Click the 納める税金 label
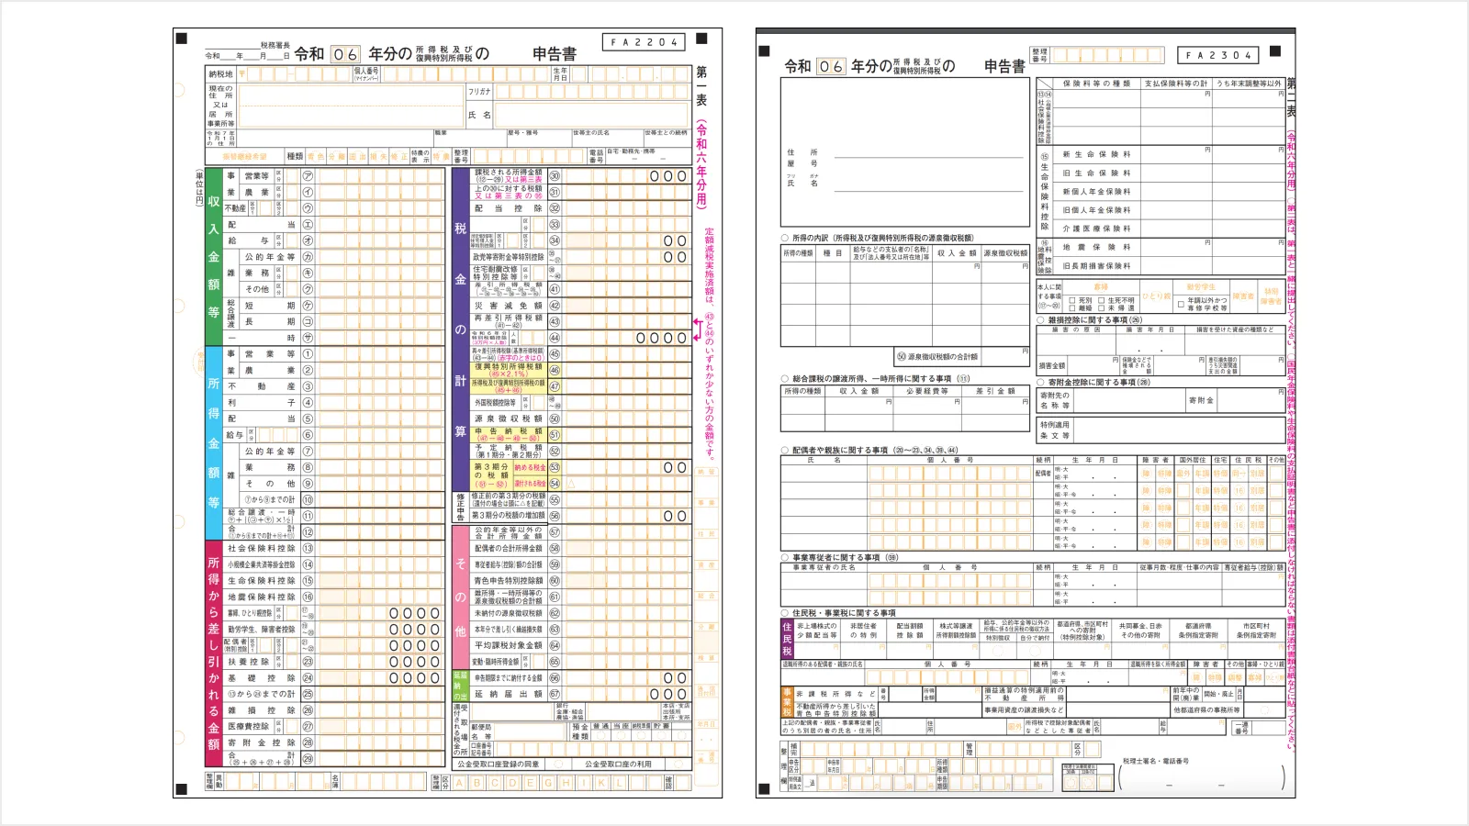This screenshot has height=826, width=1469. coord(530,467)
